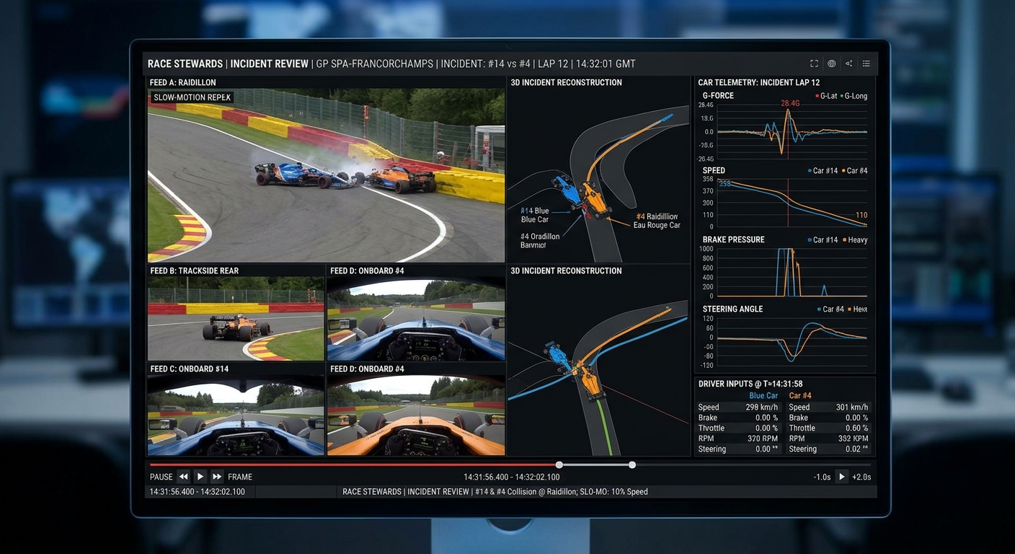Open Feed D onboard video with blue cockpit
This screenshot has width=1015, height=554.
pyautogui.click(x=416, y=319)
